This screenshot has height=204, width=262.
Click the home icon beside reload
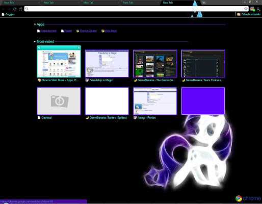click(20, 9)
